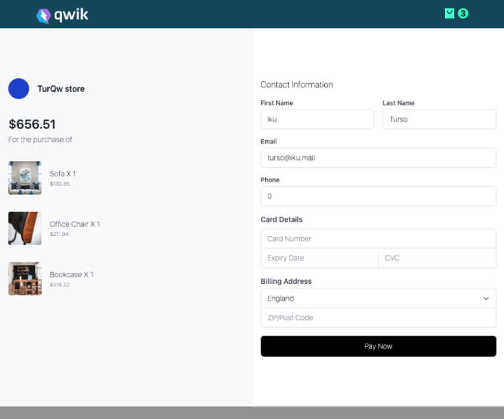Click the 'First Name' field label
Image resolution: width=504 pixels, height=419 pixels.
[x=277, y=103]
